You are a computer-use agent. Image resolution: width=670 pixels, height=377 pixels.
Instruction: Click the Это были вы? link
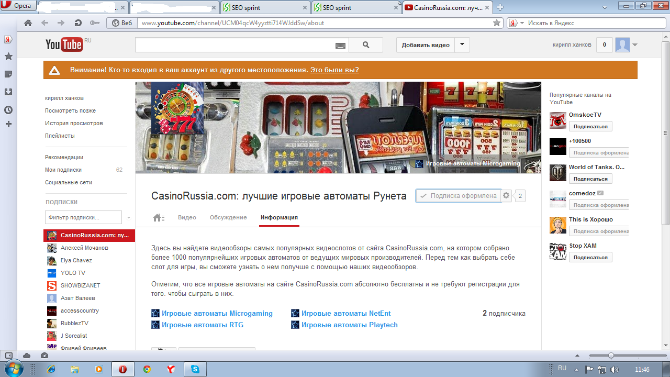[334, 70]
